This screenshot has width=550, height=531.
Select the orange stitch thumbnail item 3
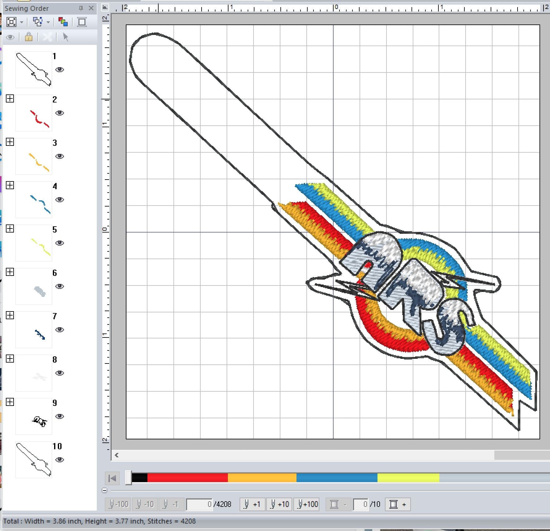click(x=34, y=156)
